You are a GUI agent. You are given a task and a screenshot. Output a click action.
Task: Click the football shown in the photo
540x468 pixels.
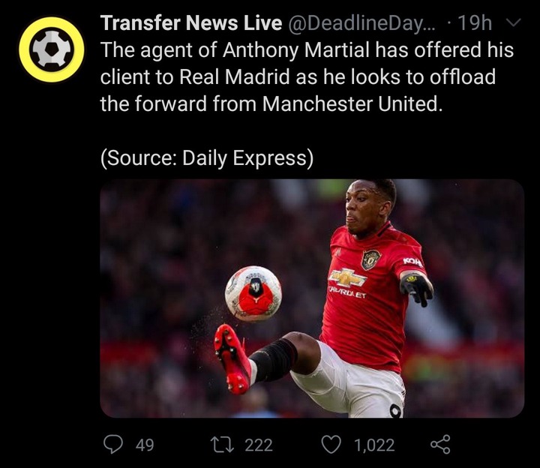[253, 293]
